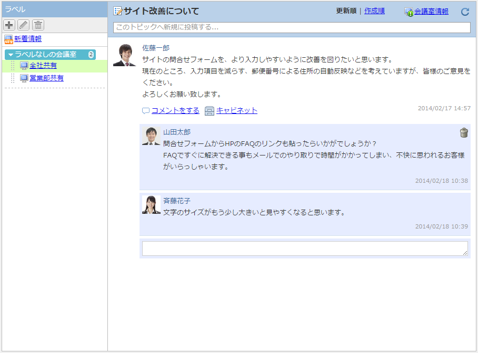Click the add label plus icon
The image size is (478, 353).
(x=9, y=25)
